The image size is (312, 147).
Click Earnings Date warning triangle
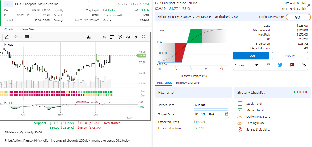240,123
